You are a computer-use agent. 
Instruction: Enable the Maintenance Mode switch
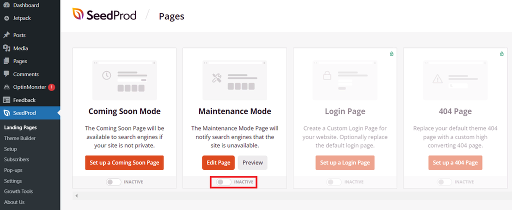[x=224, y=182]
